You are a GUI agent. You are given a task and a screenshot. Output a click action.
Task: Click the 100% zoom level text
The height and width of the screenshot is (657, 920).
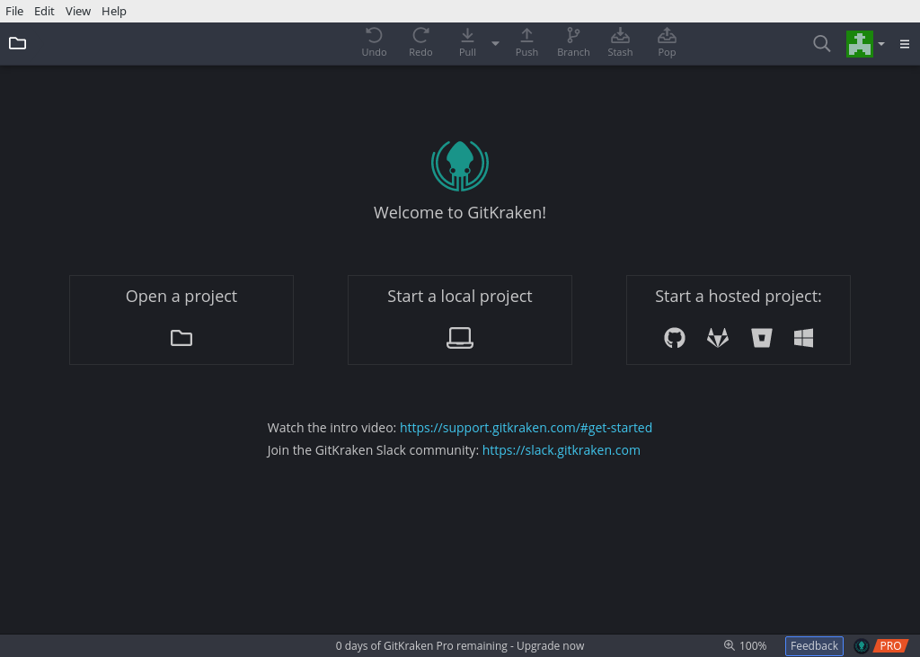754,646
